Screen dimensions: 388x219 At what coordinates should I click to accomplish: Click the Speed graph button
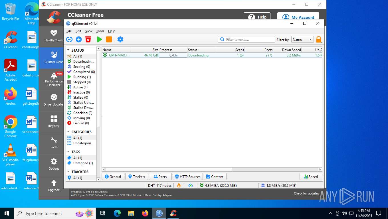311,177
